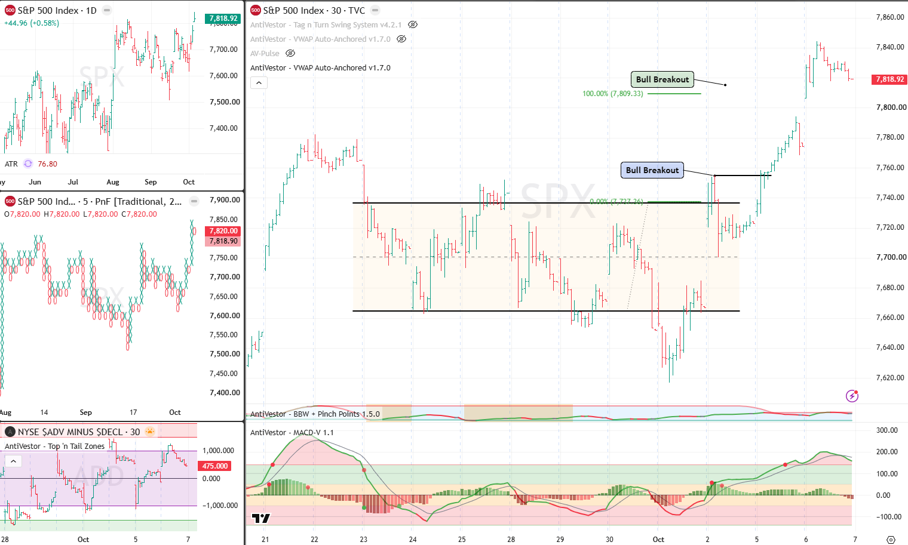Click the red 7,818.92 price tag on main chart
Viewport: 908px width, 545px height.
point(890,79)
